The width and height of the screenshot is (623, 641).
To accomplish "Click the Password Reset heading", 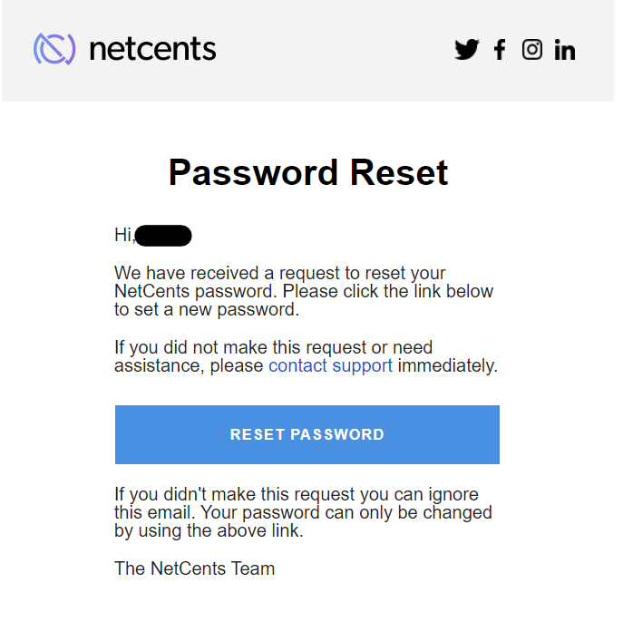I will point(308,172).
